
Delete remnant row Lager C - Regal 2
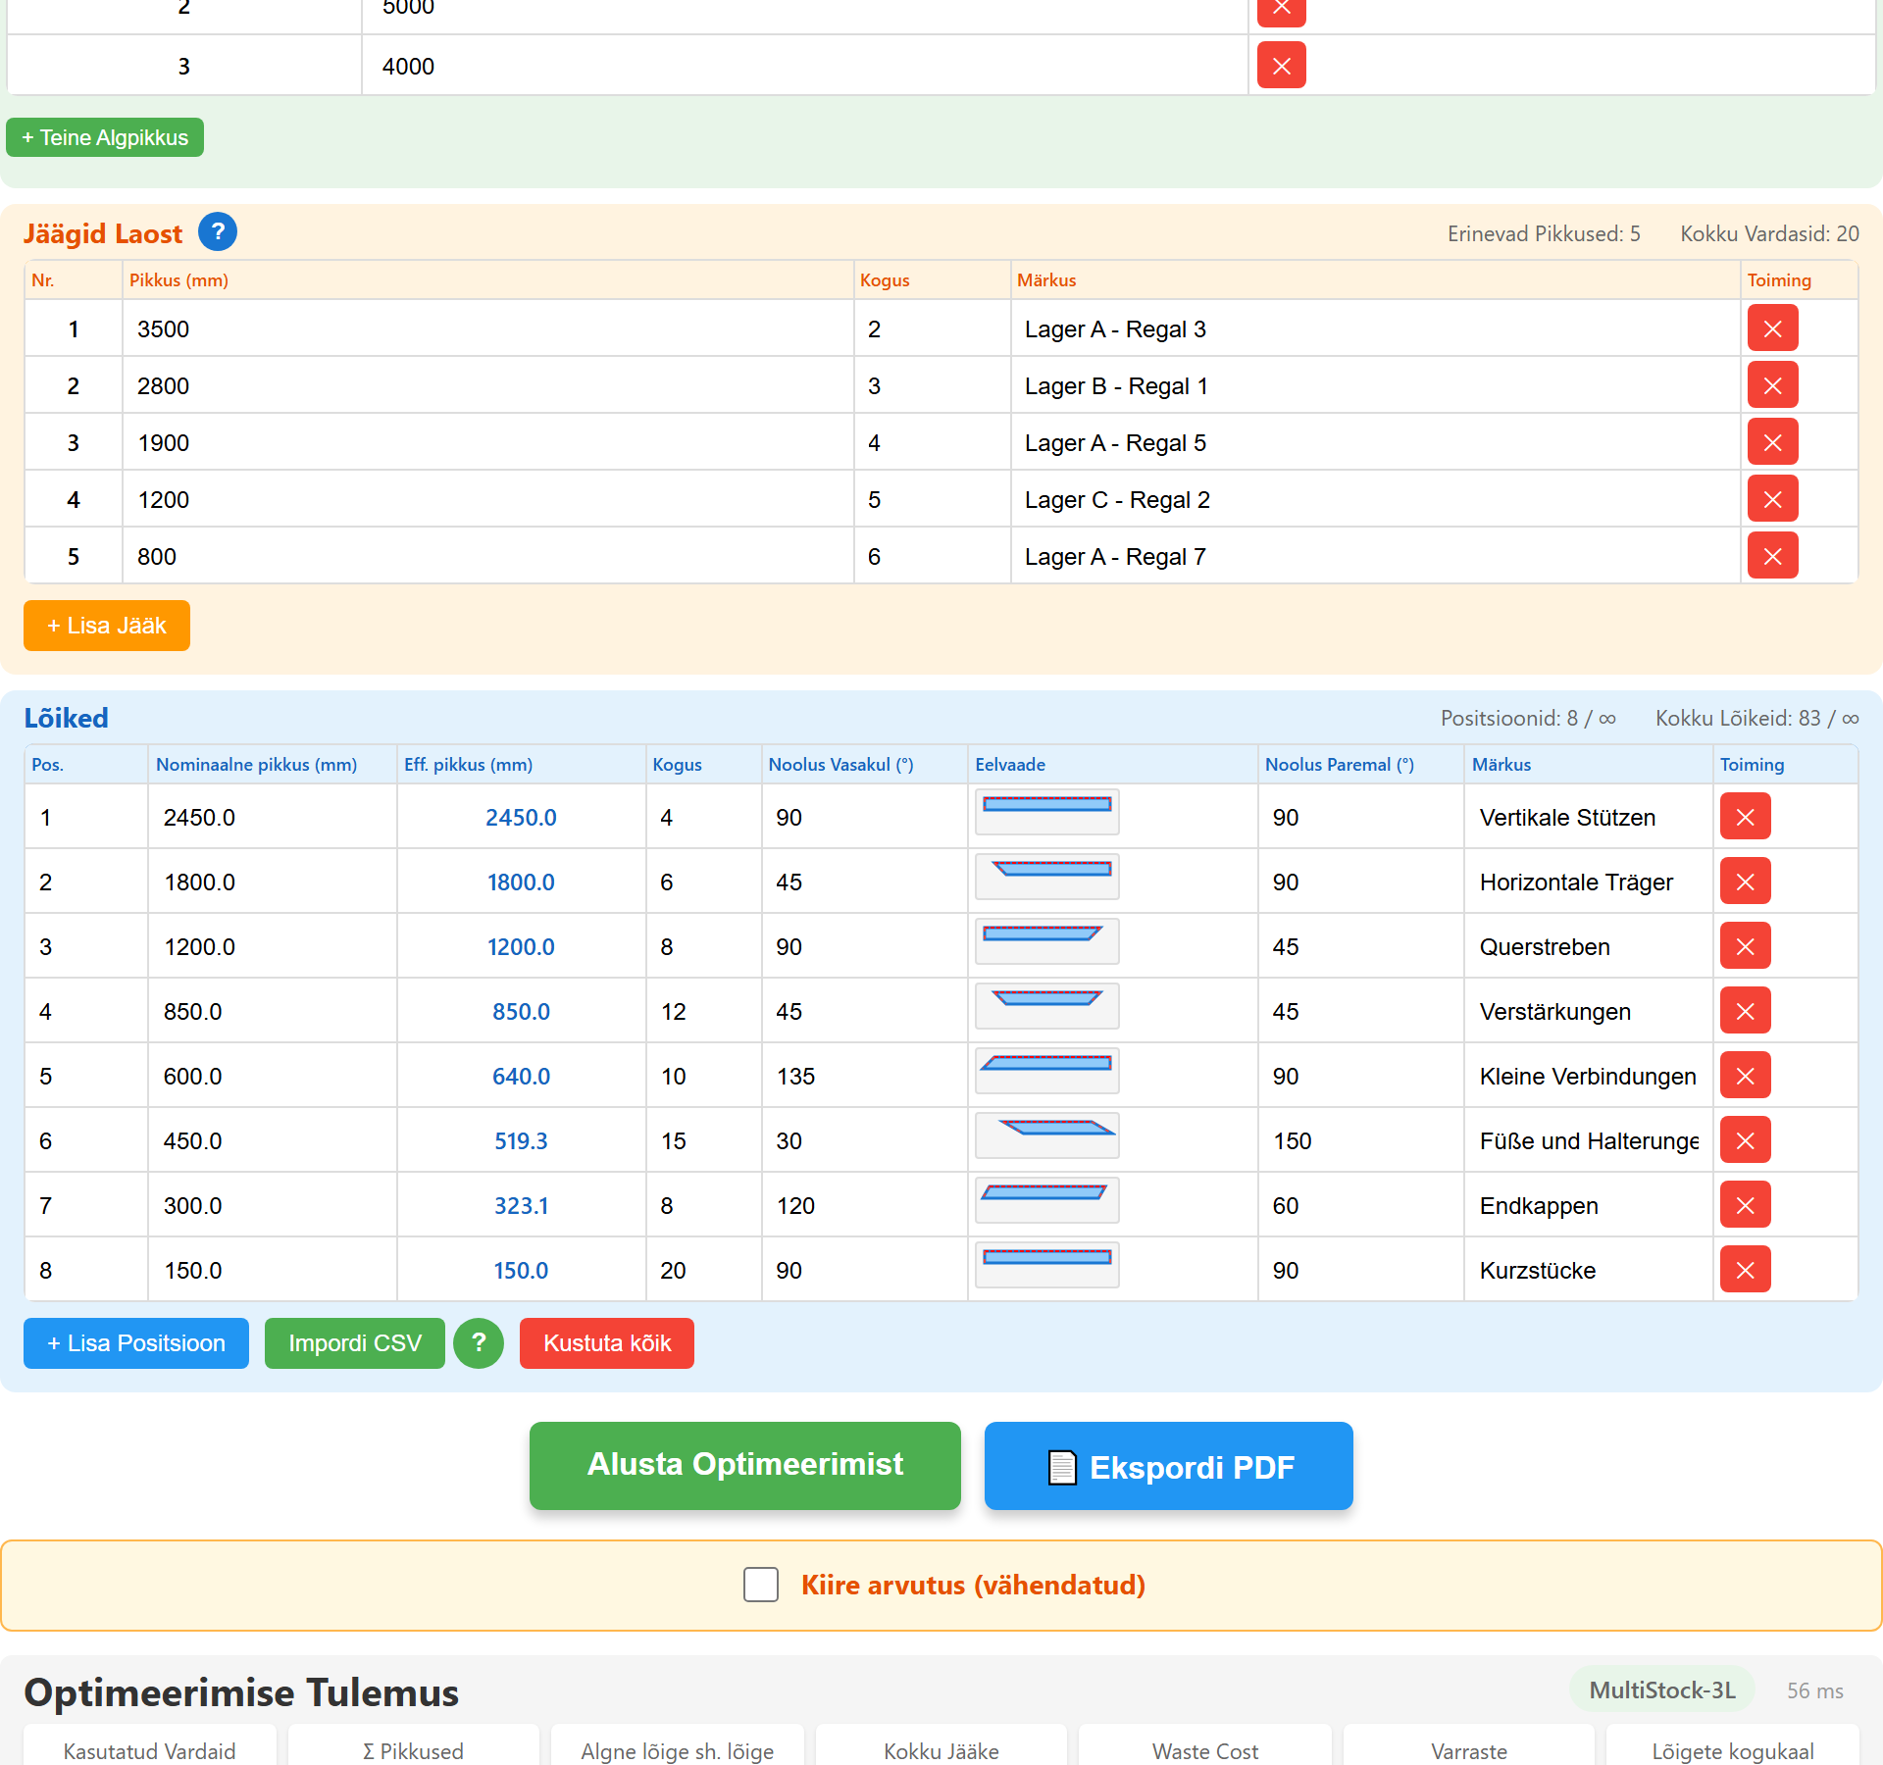[1772, 499]
